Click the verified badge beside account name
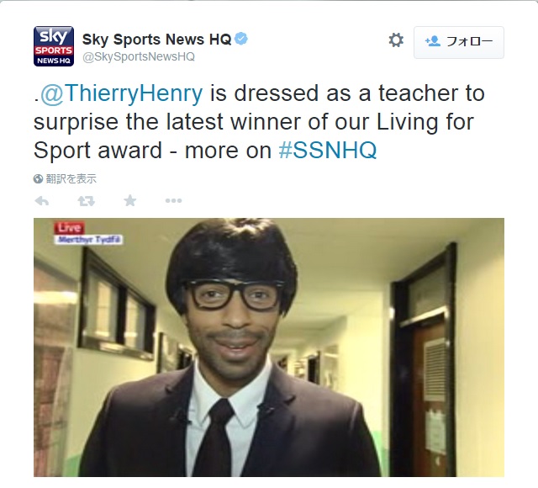Viewport: 538px width, 488px height. point(241,39)
